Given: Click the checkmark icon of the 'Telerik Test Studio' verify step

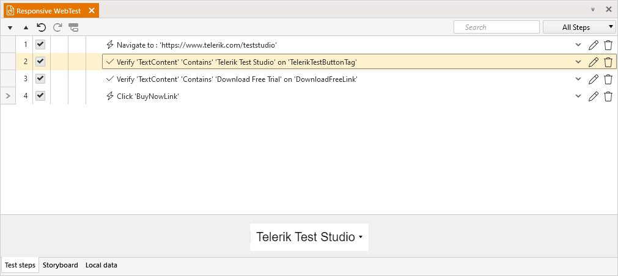Looking at the screenshot, I should 110,62.
